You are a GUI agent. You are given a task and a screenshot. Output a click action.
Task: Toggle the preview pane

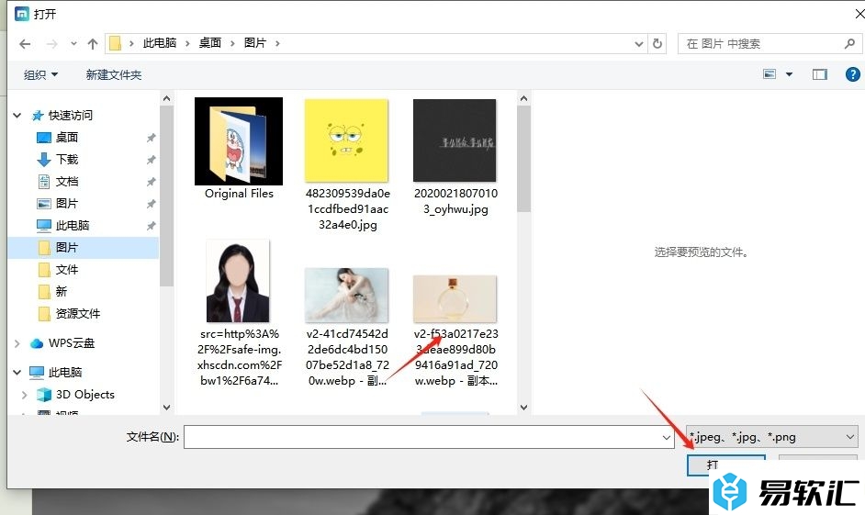(820, 73)
